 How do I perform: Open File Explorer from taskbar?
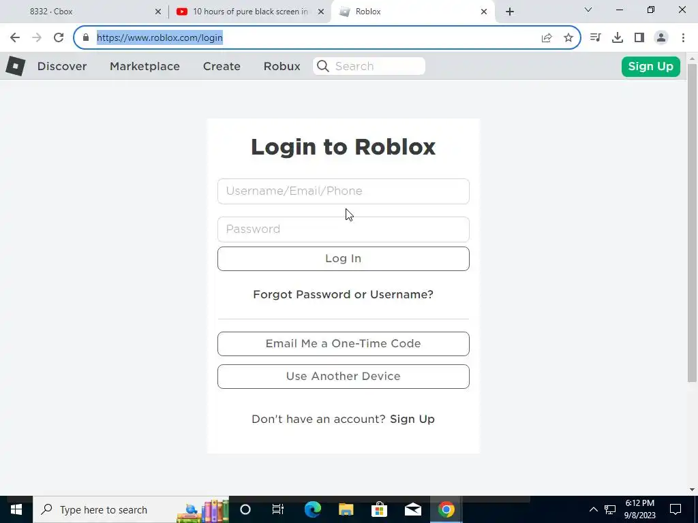(346, 509)
